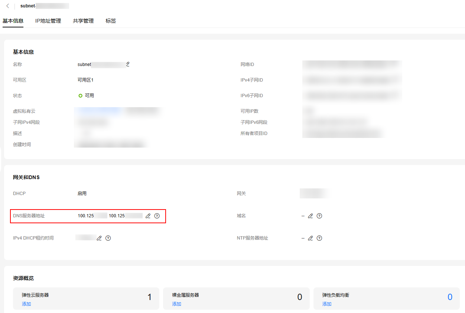Open help tooltip beside NTP服务器地址
The image size is (465, 313).
[x=319, y=238]
